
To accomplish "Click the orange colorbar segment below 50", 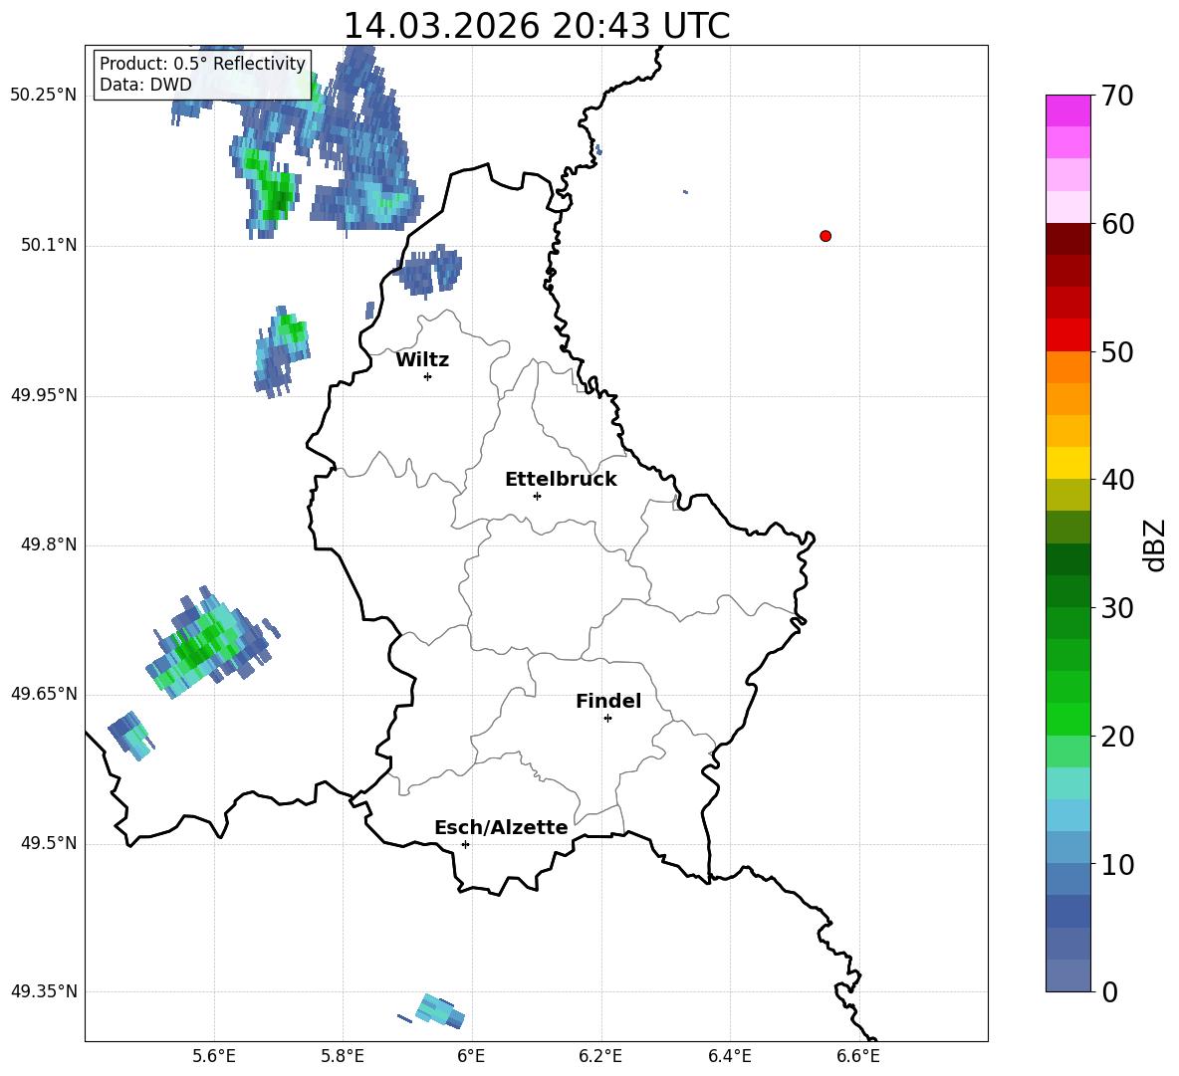I will (x=1067, y=367).
